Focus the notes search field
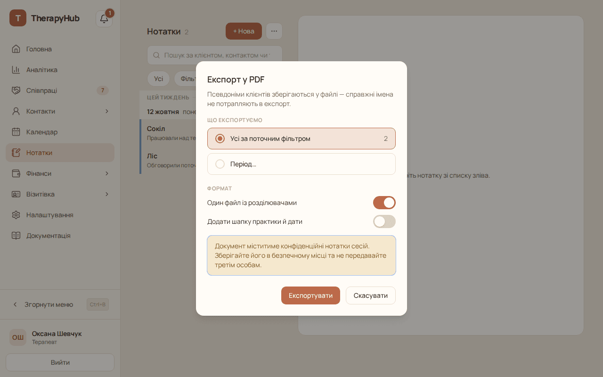This screenshot has height=377, width=603. pos(215,55)
